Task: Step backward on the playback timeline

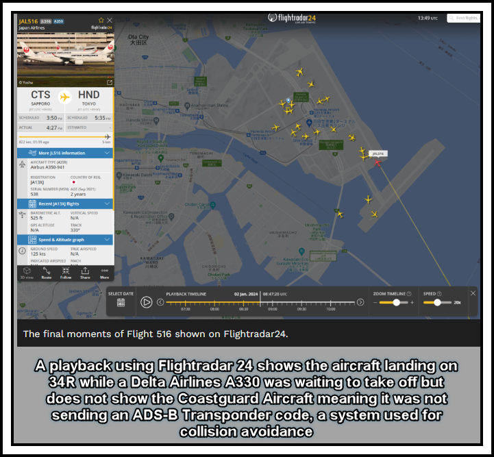Action: click(160, 302)
